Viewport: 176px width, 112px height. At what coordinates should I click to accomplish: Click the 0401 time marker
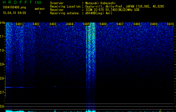point(19,24)
